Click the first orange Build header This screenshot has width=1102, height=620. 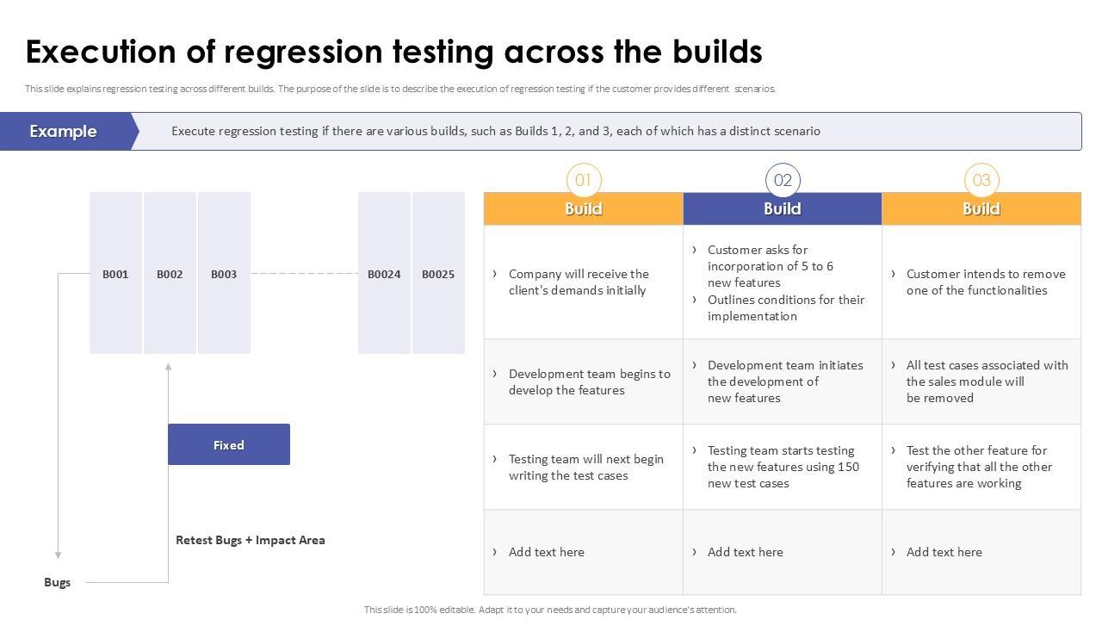584,208
